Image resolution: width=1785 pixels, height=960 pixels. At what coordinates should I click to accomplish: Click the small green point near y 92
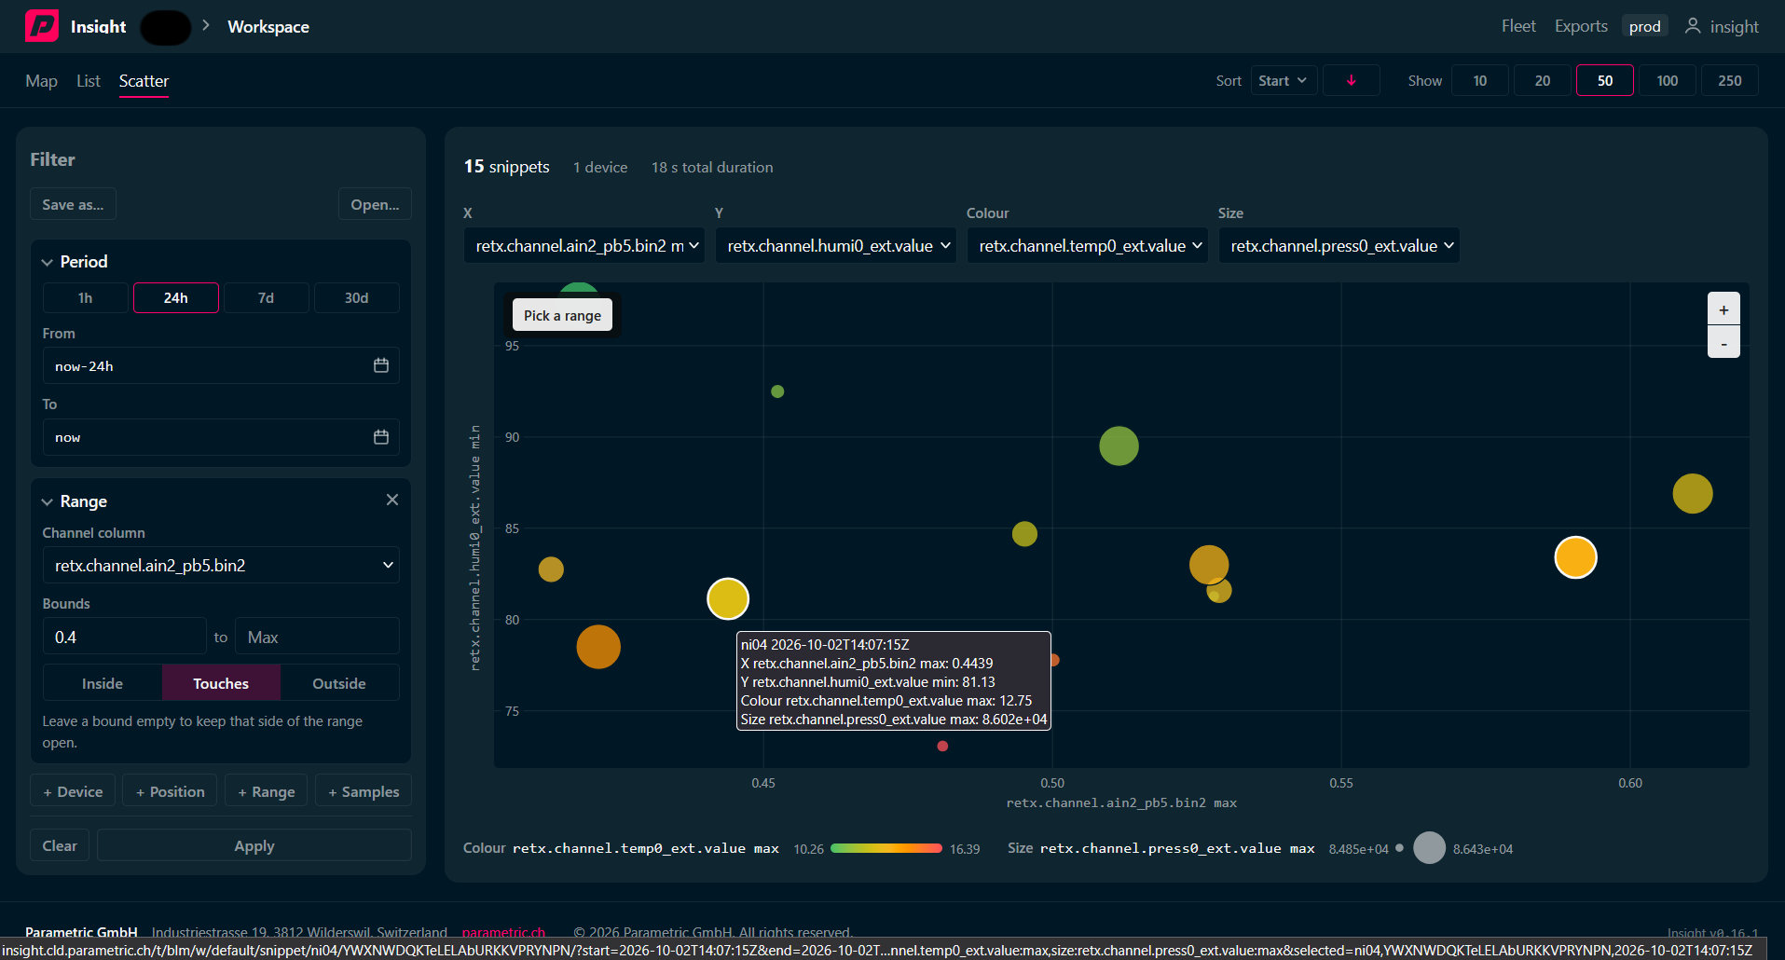coord(777,391)
